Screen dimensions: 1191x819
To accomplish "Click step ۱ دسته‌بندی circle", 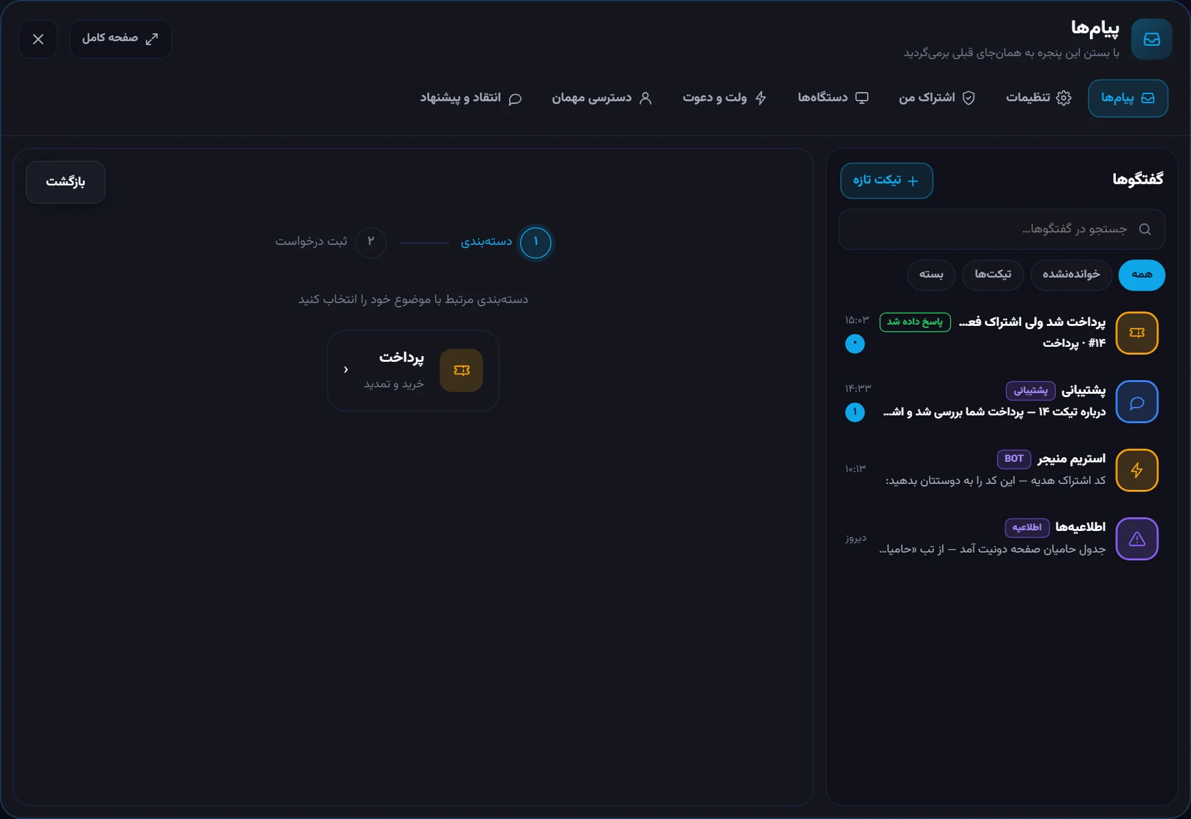I will tap(535, 242).
